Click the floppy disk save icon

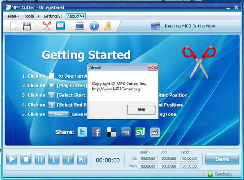point(27,26)
